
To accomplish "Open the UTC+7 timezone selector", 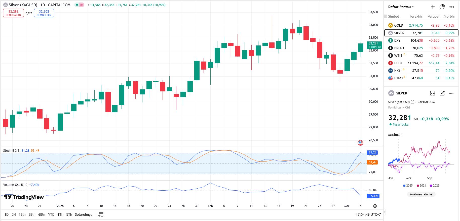I will tap(368, 214).
